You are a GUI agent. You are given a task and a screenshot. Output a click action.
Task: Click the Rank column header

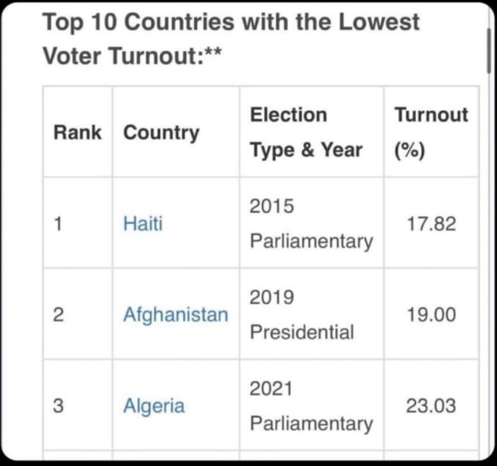(77, 133)
